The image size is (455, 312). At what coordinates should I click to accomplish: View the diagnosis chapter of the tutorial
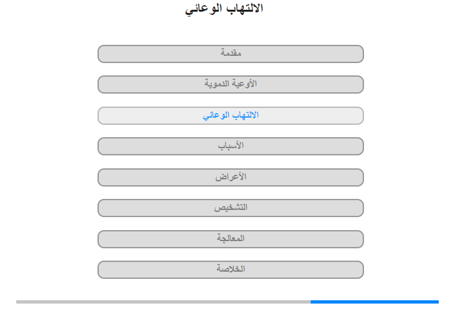pos(231,208)
